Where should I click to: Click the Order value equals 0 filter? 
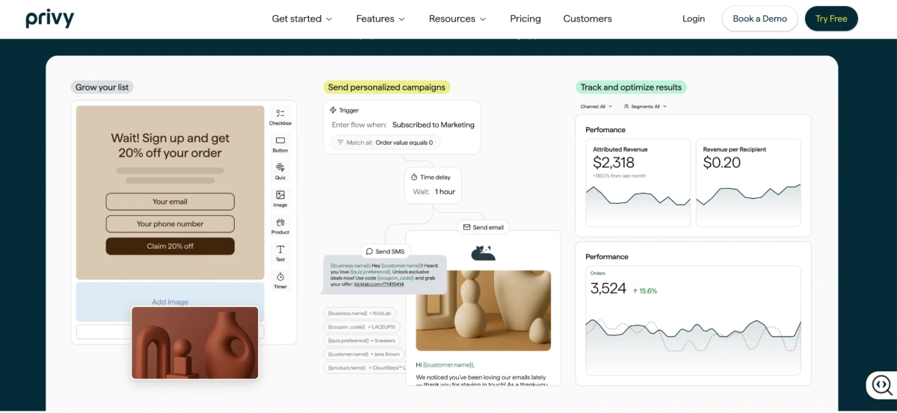pos(404,142)
